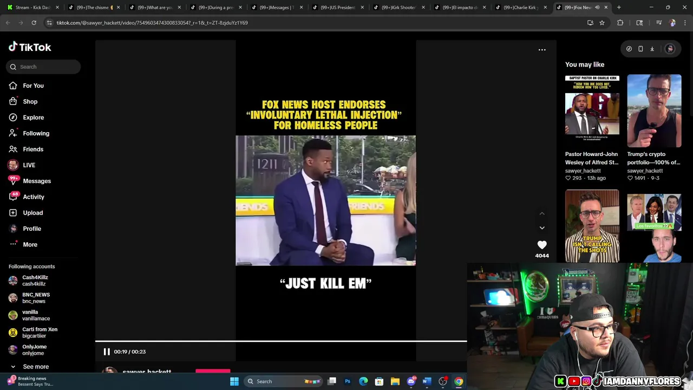Open the Chrome profile avatar
This screenshot has width=693, height=390.
672,23
